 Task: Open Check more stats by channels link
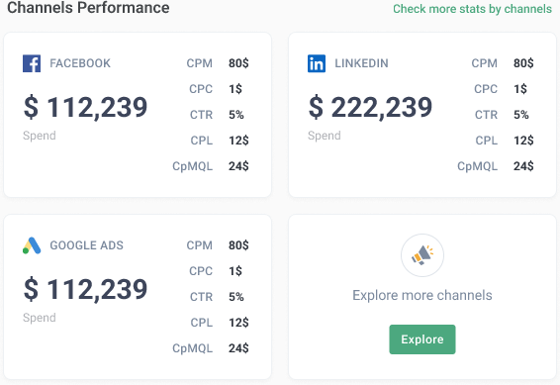472,9
